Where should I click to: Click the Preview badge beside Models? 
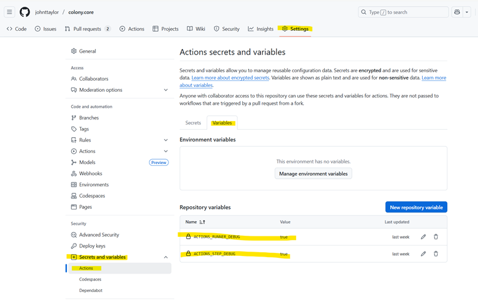pos(159,162)
